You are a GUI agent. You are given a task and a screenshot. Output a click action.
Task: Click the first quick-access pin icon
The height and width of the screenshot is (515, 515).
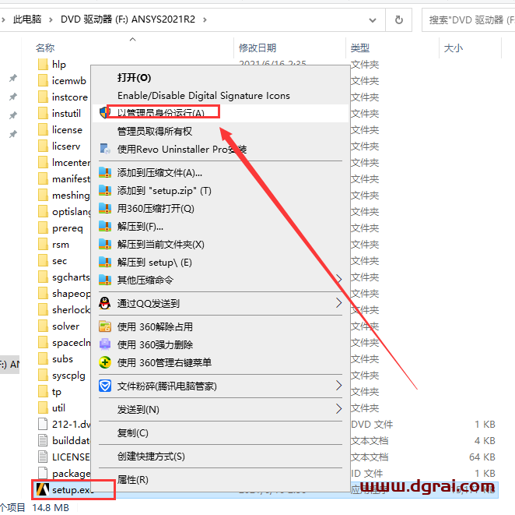[12, 78]
